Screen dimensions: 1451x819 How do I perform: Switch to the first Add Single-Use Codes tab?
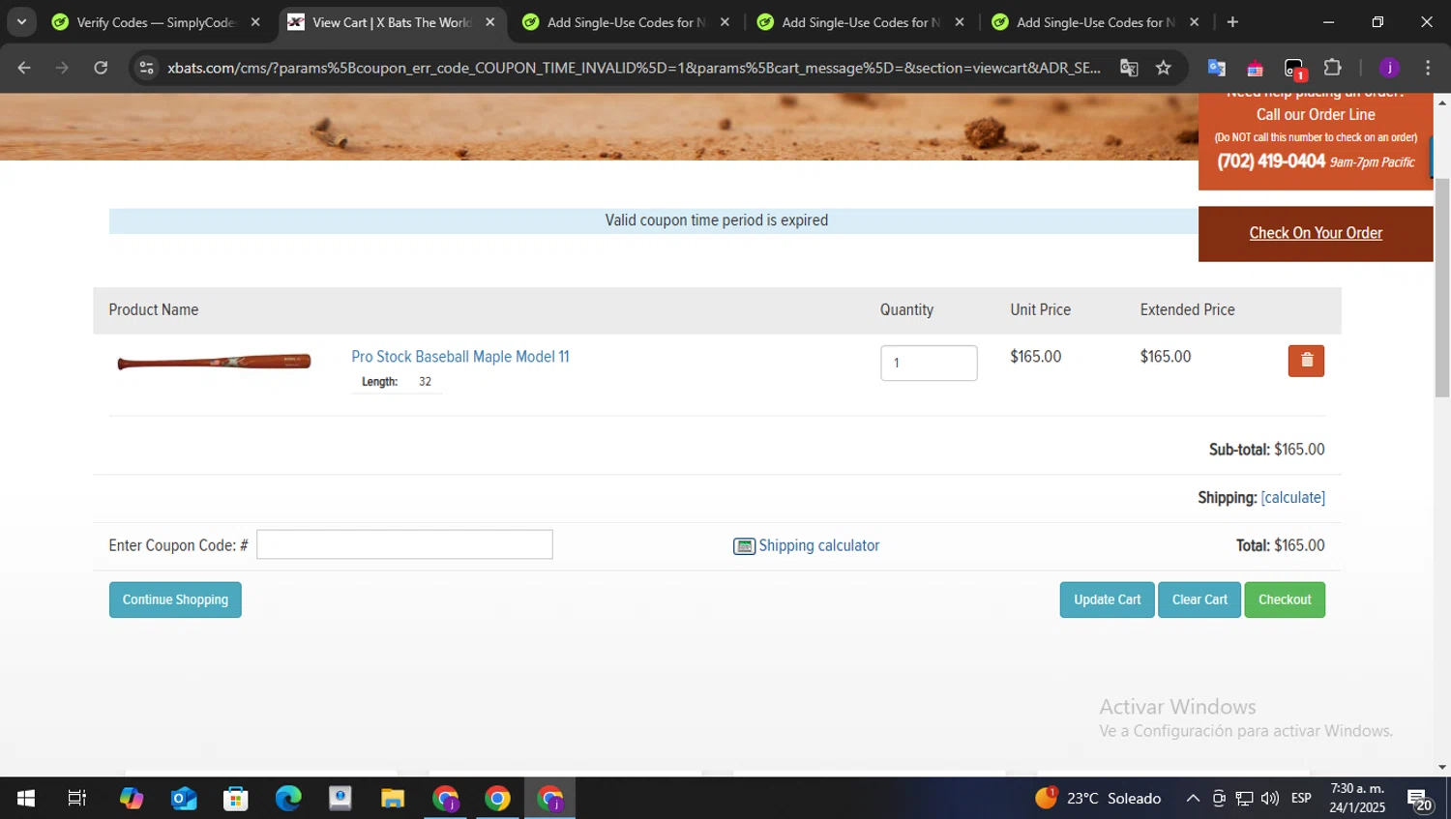pyautogui.click(x=625, y=22)
